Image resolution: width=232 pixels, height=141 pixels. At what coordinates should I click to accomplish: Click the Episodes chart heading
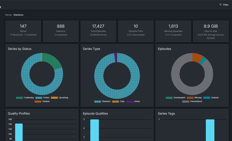pyautogui.click(x=165, y=49)
